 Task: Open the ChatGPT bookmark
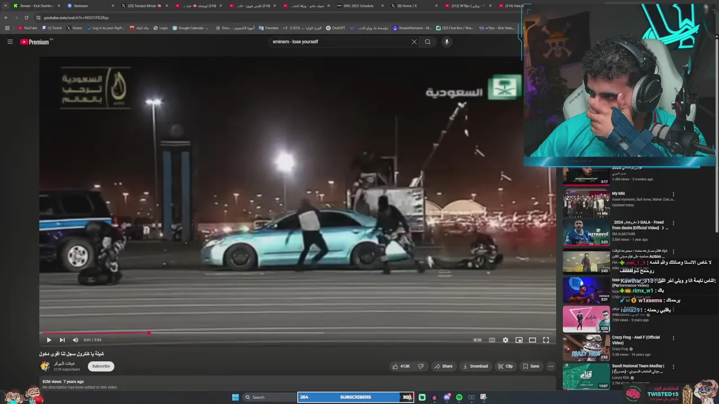click(x=336, y=28)
